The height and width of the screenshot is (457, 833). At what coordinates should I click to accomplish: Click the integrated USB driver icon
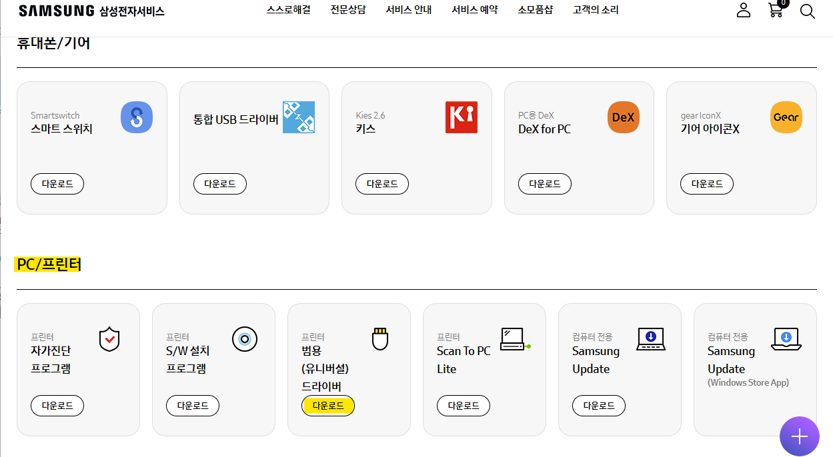[x=298, y=117]
